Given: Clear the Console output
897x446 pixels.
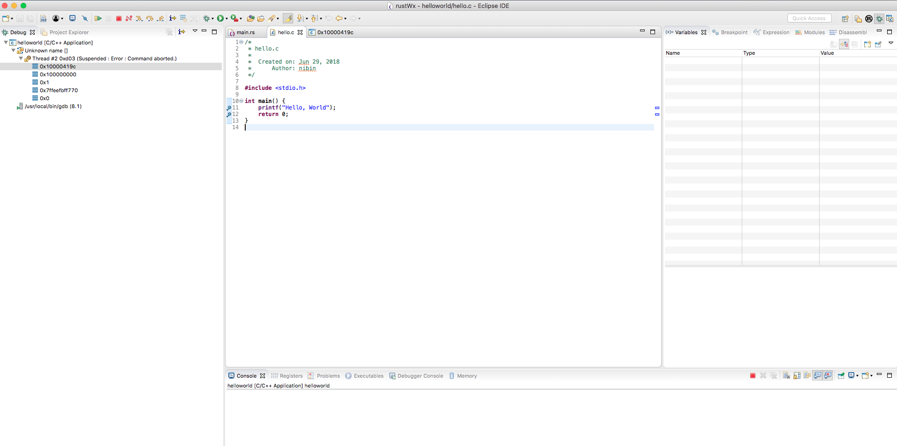Looking at the screenshot, I should click(787, 375).
